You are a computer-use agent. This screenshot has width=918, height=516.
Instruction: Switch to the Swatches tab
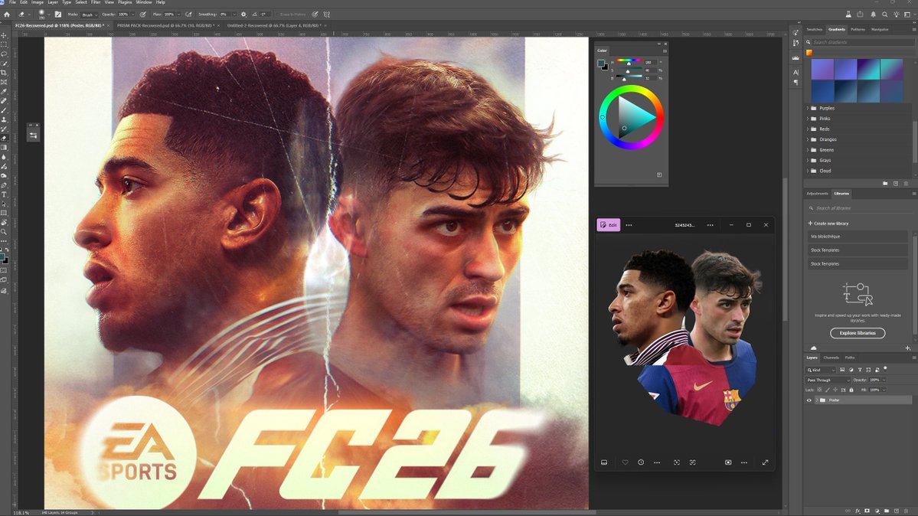coord(815,29)
